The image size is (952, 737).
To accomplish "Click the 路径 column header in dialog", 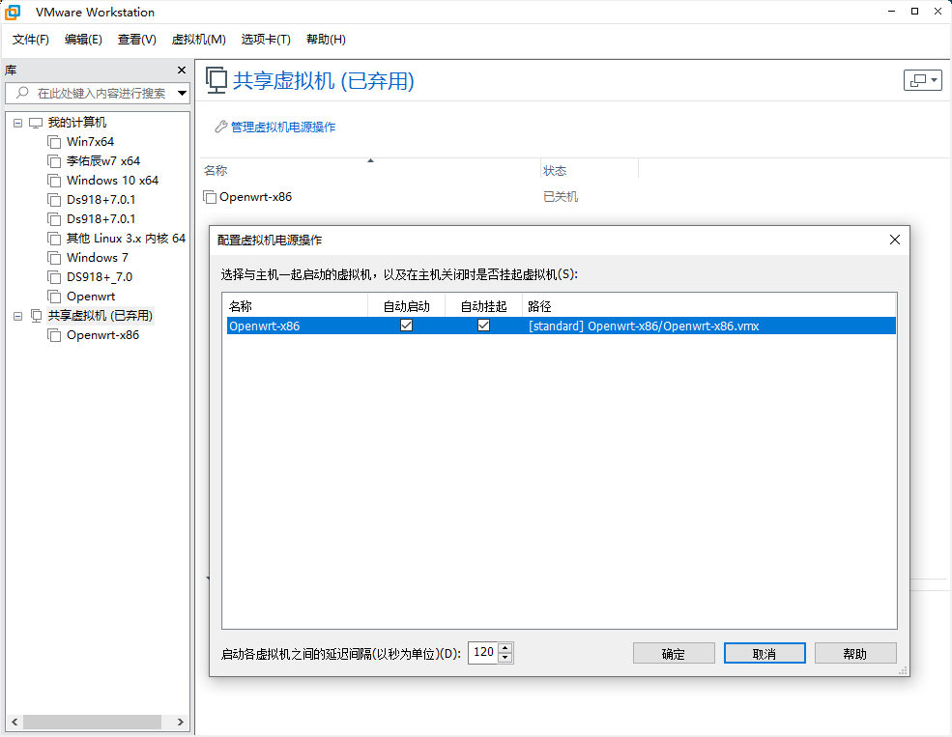I will (709, 306).
